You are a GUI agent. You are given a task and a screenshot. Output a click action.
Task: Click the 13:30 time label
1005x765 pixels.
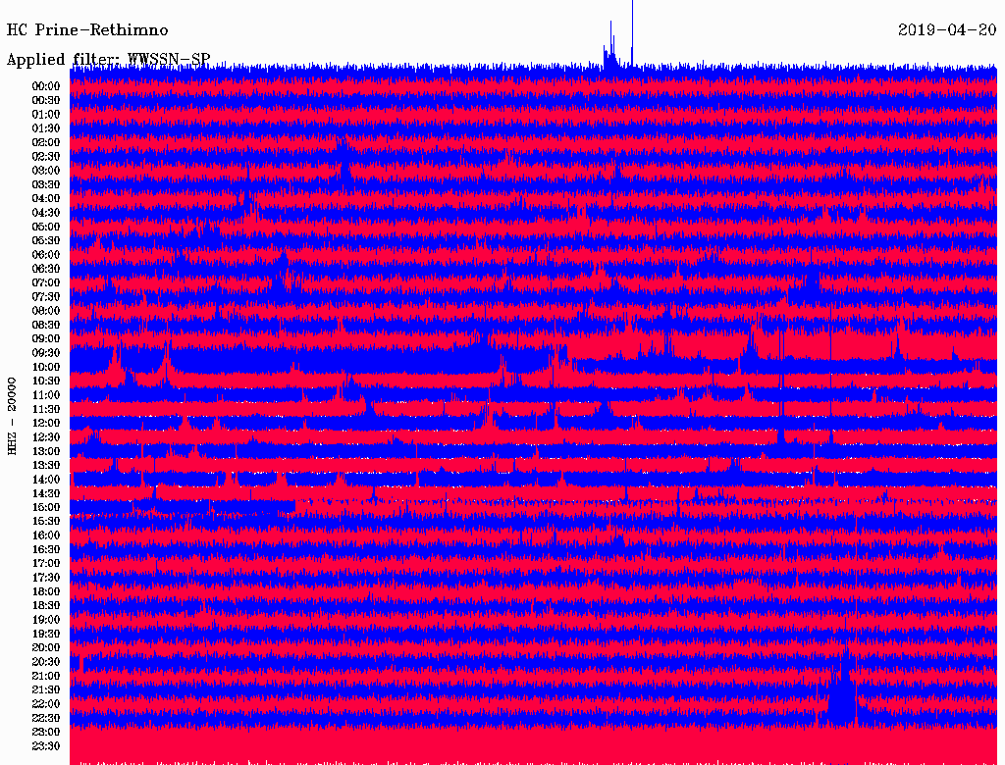(46, 465)
